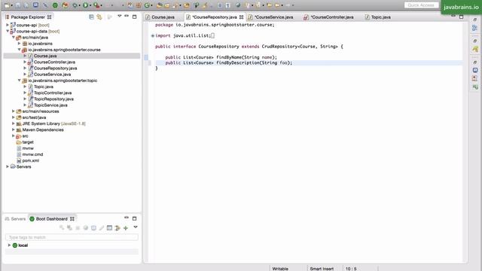Click the globe Open Browser icon in Boot Dashboard
Viewport: 482px width, 271px height.
85,228
